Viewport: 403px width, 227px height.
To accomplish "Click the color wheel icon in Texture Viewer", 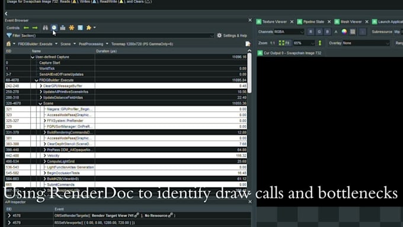I will [x=344, y=31].
